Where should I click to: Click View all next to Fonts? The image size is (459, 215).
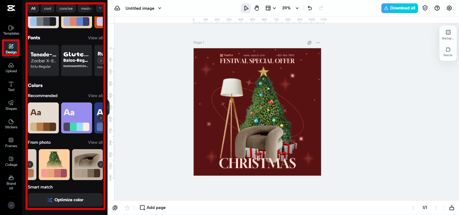[x=95, y=38]
